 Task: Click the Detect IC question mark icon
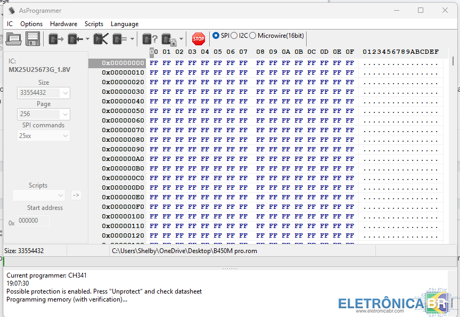[x=150, y=38]
